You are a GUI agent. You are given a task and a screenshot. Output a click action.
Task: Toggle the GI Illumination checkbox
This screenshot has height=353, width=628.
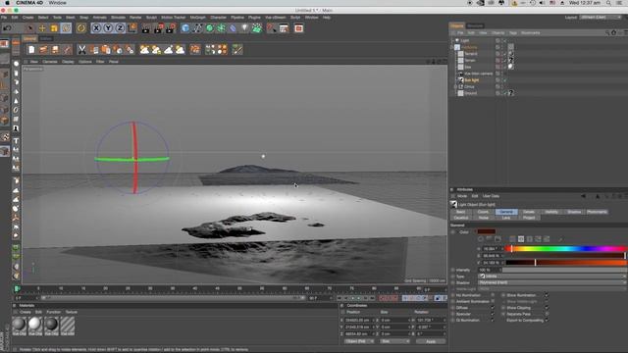pyautogui.click(x=493, y=321)
